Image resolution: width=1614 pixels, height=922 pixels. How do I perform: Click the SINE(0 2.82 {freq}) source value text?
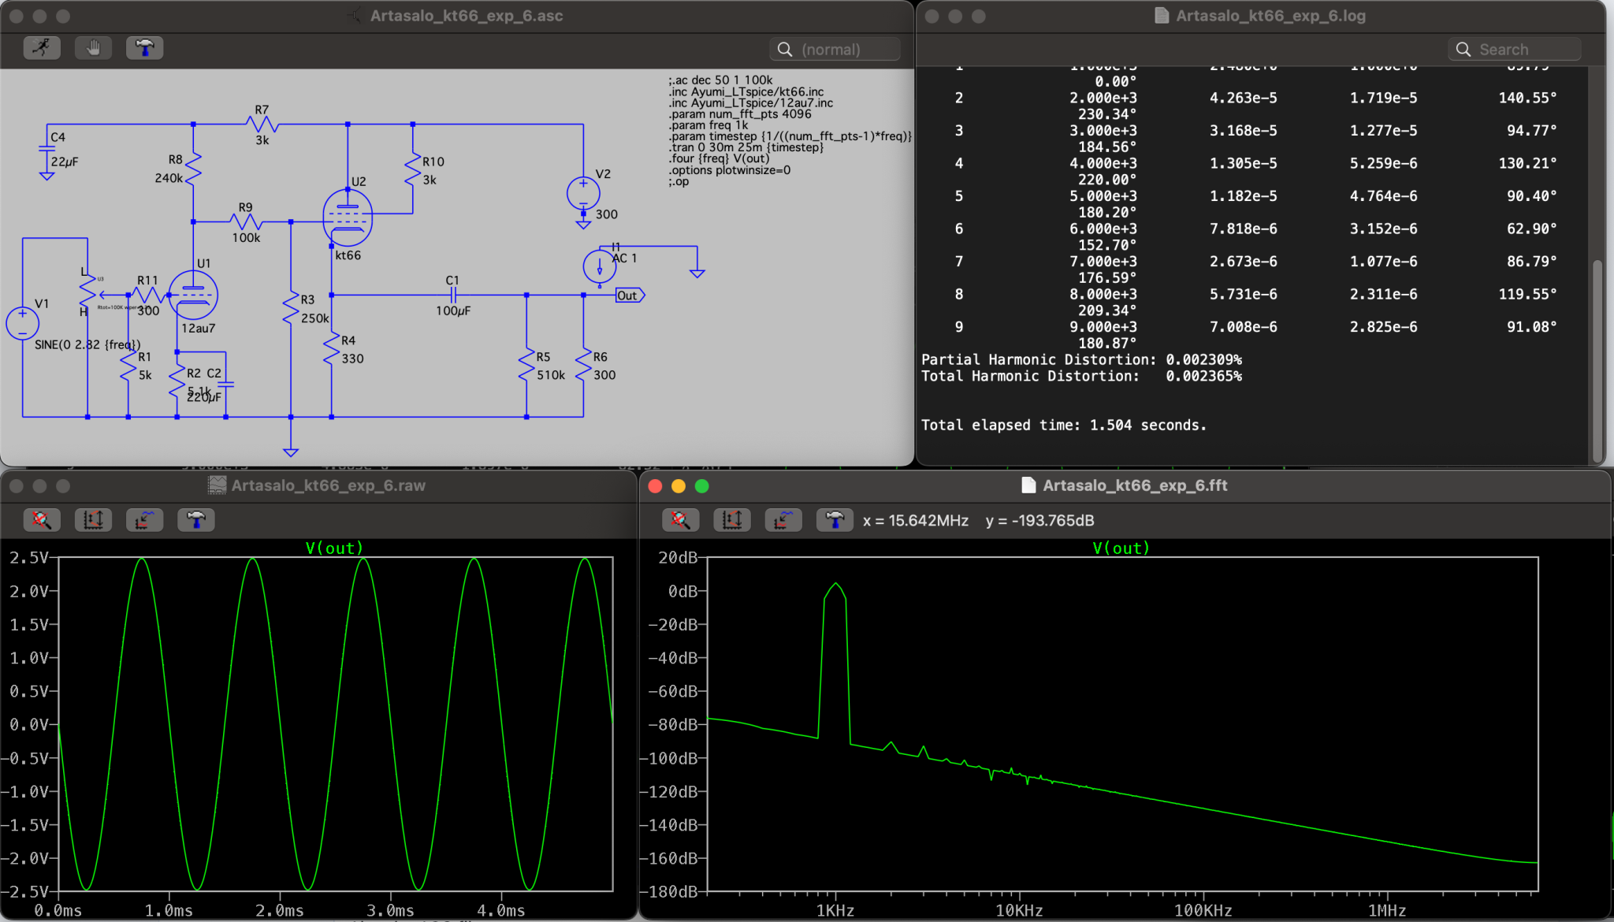(x=87, y=344)
